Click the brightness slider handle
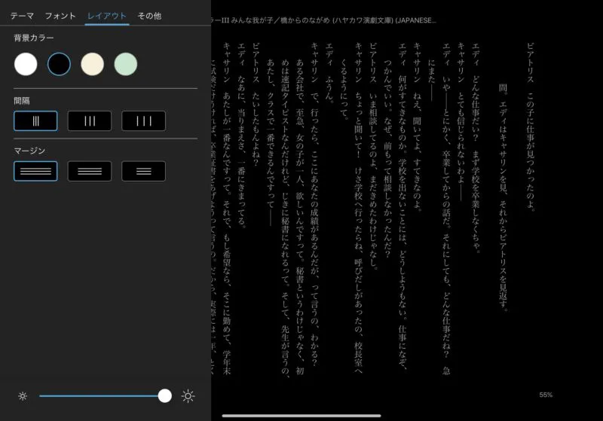The width and height of the screenshot is (603, 421). pyautogui.click(x=165, y=395)
